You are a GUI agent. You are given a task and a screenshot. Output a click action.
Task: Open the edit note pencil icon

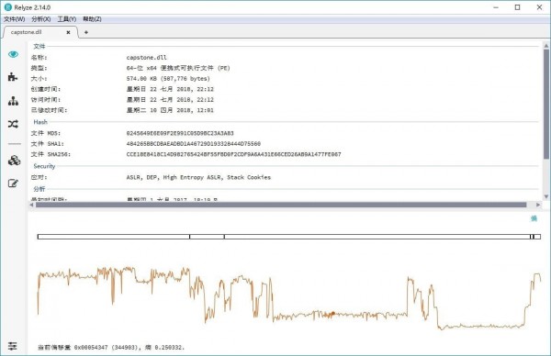(x=13, y=184)
